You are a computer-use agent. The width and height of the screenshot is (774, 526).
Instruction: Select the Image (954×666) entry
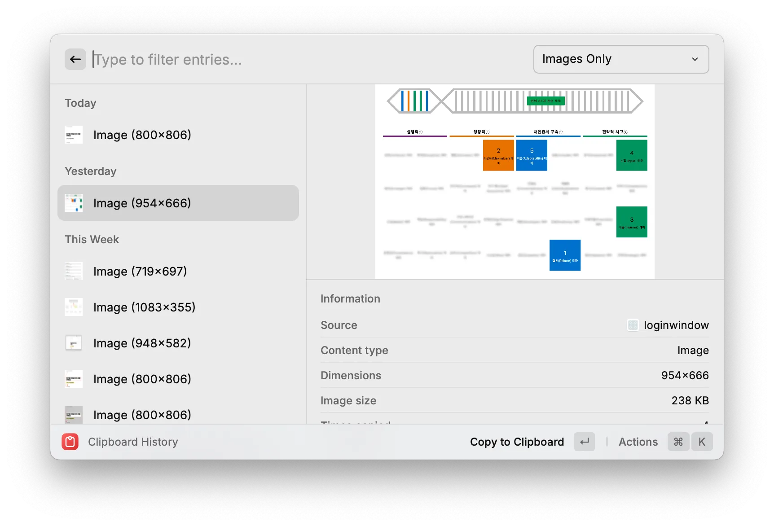click(178, 203)
